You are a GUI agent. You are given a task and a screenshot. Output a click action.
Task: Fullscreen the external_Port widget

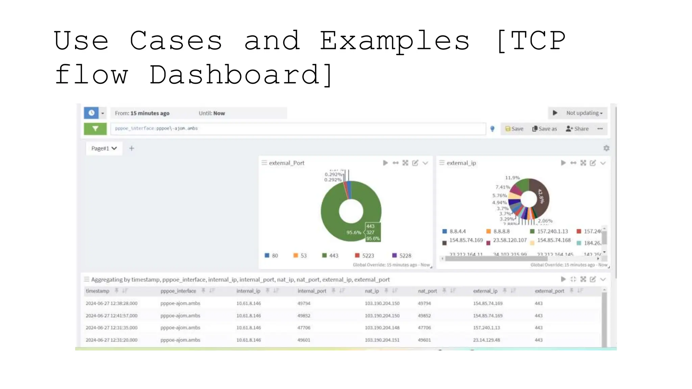pyautogui.click(x=405, y=163)
